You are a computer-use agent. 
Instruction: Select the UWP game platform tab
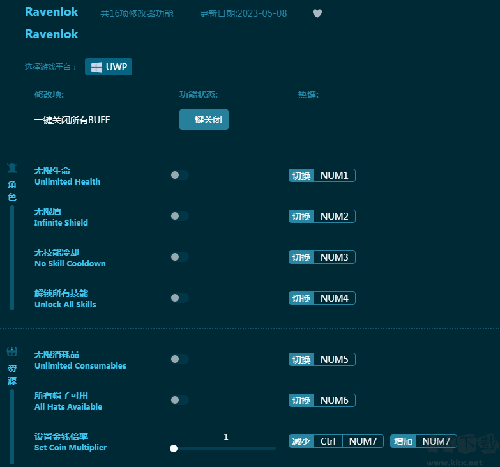pos(109,67)
